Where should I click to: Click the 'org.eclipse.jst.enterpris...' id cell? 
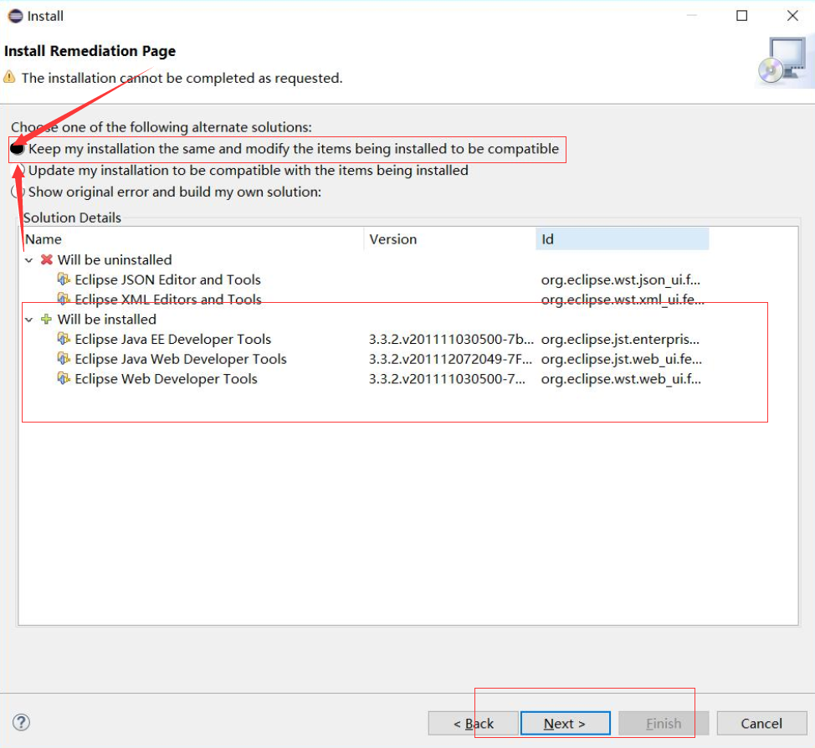[620, 339]
